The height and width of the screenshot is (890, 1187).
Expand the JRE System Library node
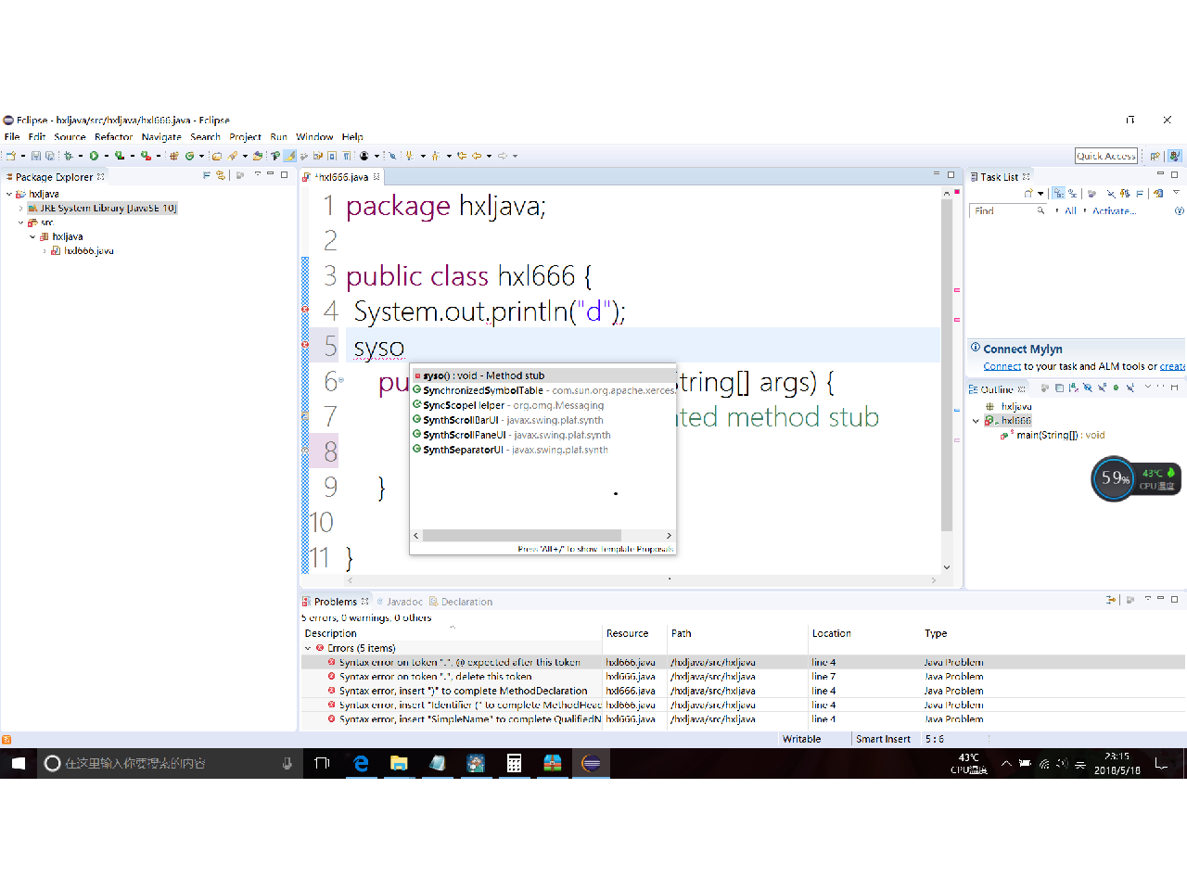click(x=21, y=209)
